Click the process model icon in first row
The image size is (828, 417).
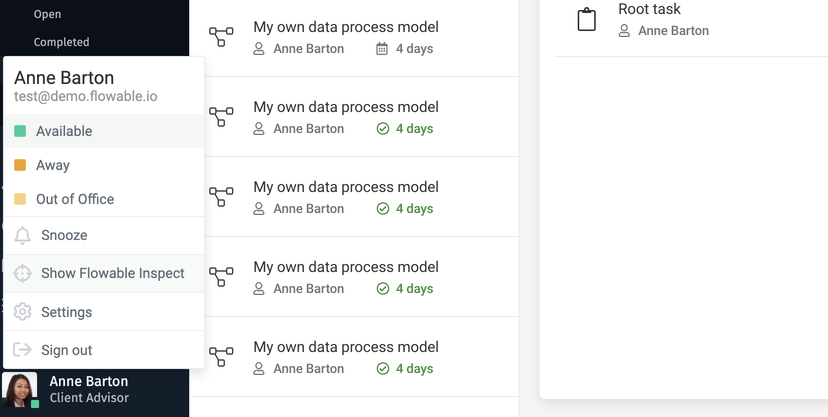(x=221, y=37)
